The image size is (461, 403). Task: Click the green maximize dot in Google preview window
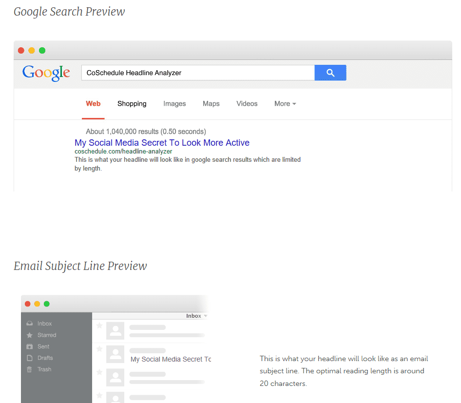point(42,51)
